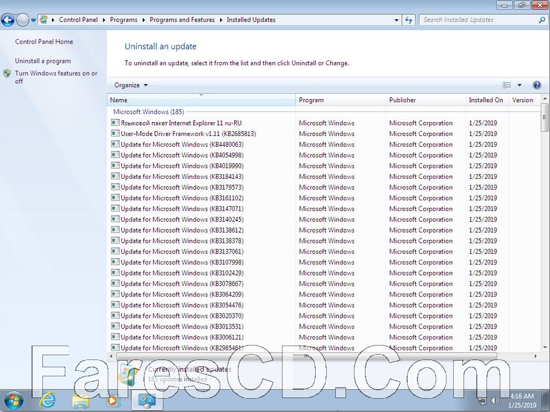Select Языковой пакет Internet Explorer 11 ru-RU
Viewport: 550px width, 412px height.
324,123
